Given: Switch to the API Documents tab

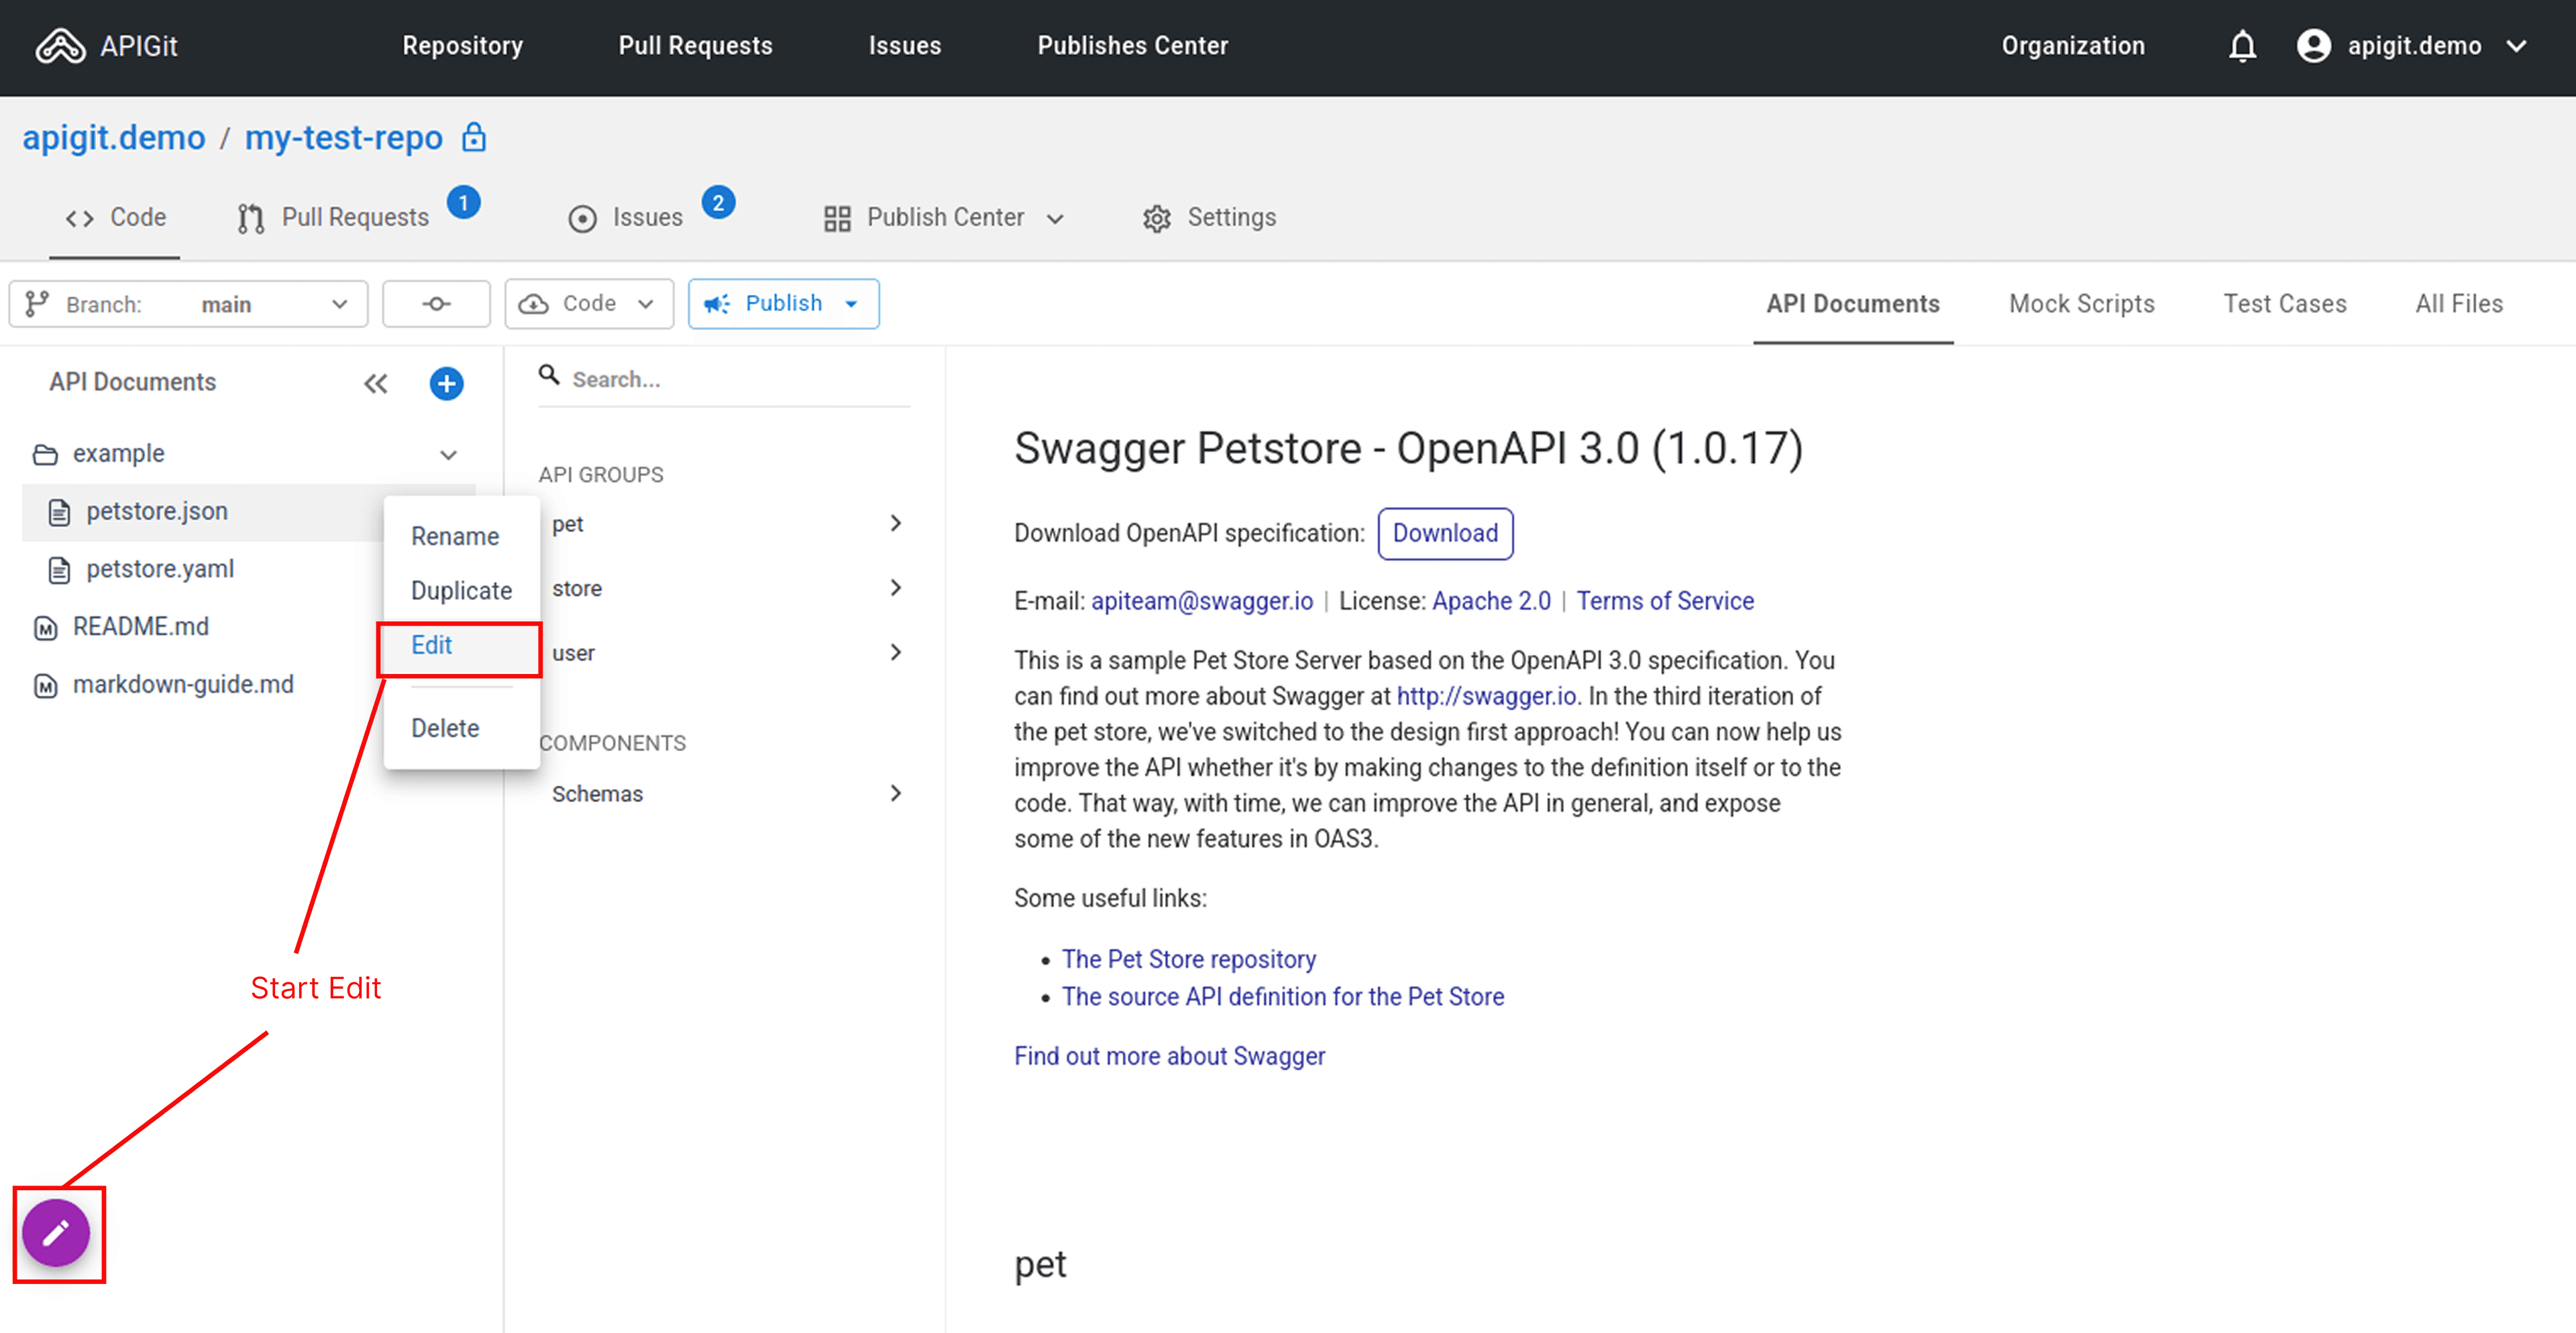Looking at the screenshot, I should click(x=1853, y=304).
